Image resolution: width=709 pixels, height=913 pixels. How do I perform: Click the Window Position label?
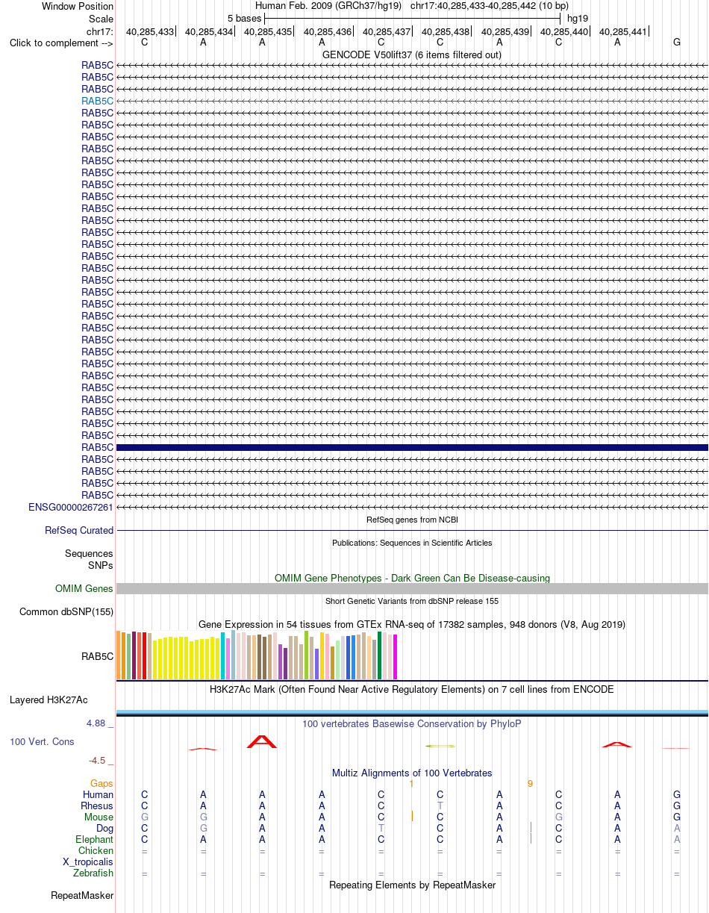pyautogui.click(x=78, y=7)
